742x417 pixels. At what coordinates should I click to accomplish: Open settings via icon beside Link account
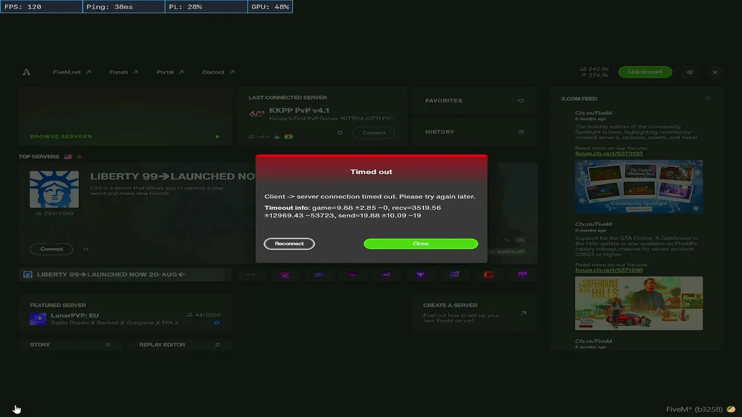690,72
